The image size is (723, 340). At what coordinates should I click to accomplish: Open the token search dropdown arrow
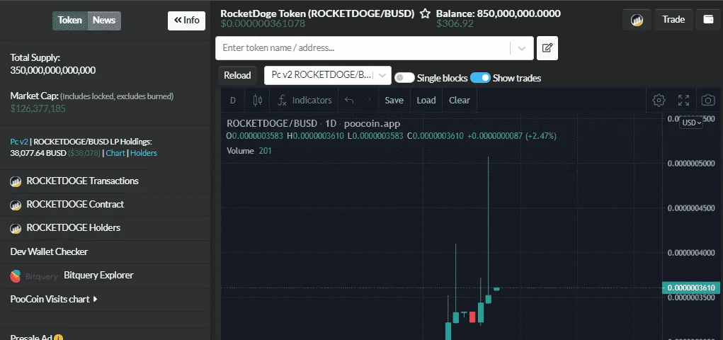tap(522, 48)
